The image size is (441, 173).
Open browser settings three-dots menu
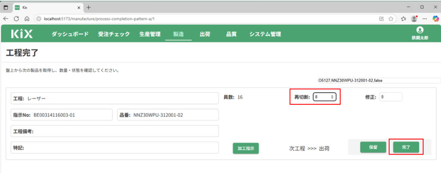(x=425, y=18)
